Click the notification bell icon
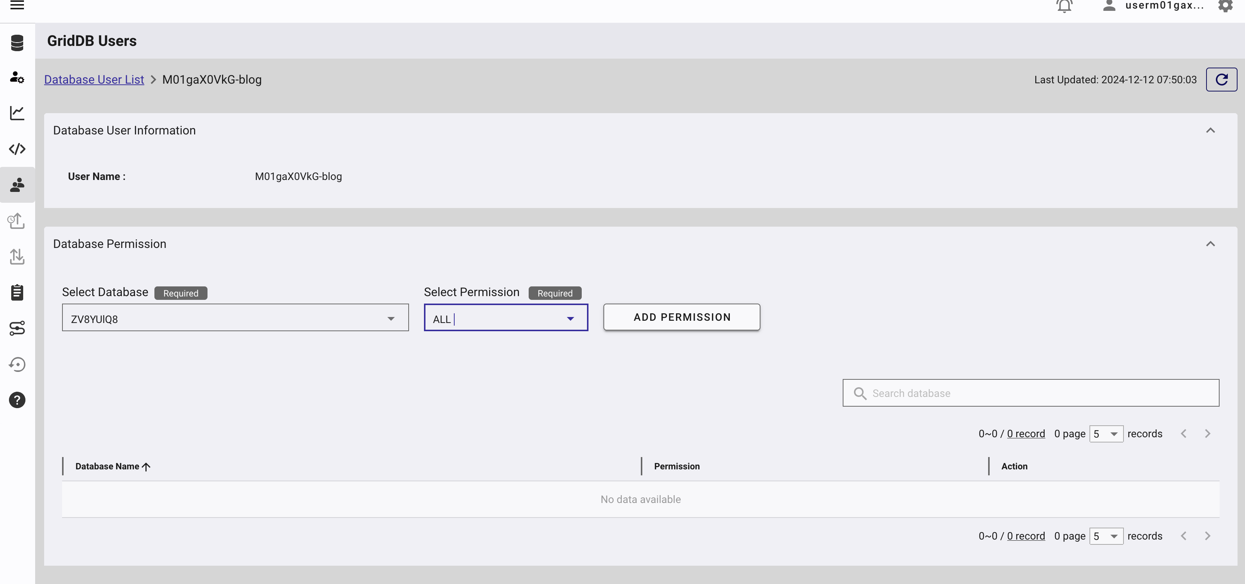1245x584 pixels. pyautogui.click(x=1064, y=6)
